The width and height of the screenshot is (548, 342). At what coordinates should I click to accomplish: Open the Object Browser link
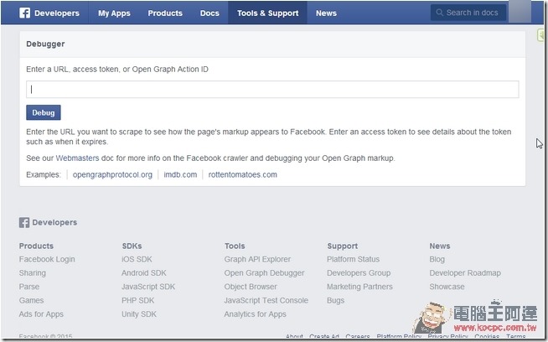[x=251, y=287]
